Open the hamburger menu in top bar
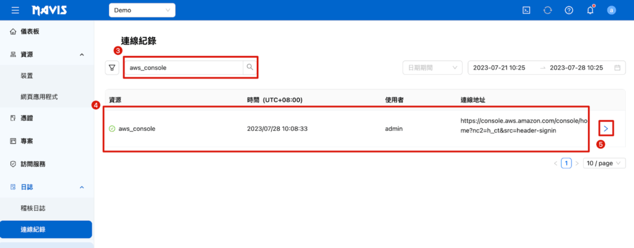The height and width of the screenshot is (248, 634). tap(15, 10)
